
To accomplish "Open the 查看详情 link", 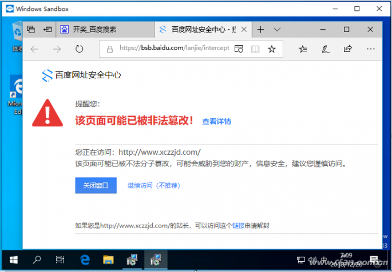I will [x=216, y=122].
